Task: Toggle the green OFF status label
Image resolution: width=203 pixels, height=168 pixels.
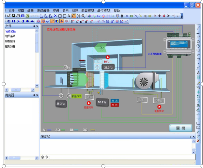Action: tap(76, 96)
